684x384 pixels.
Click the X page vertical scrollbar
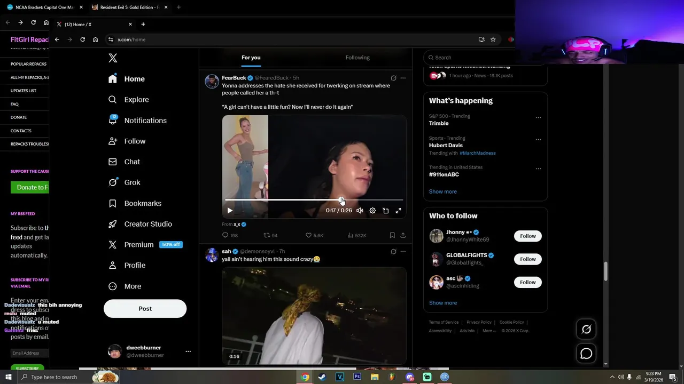click(x=605, y=271)
